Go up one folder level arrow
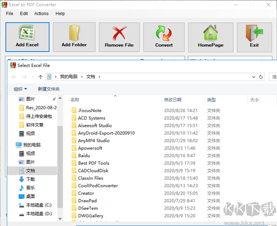This screenshot has height=226, width=277. point(41,77)
